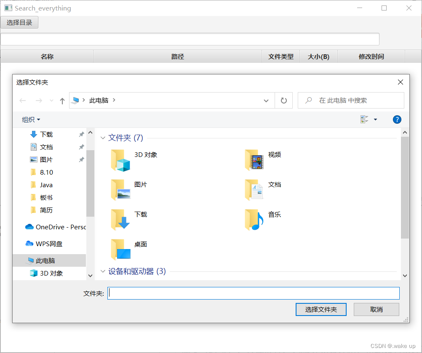Refresh the current folder view
The image size is (422, 353).
pyautogui.click(x=283, y=100)
